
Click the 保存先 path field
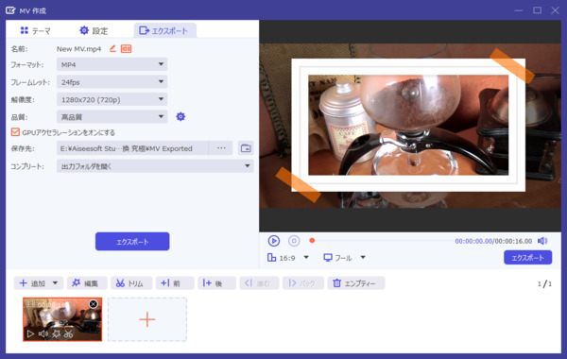tap(132, 148)
